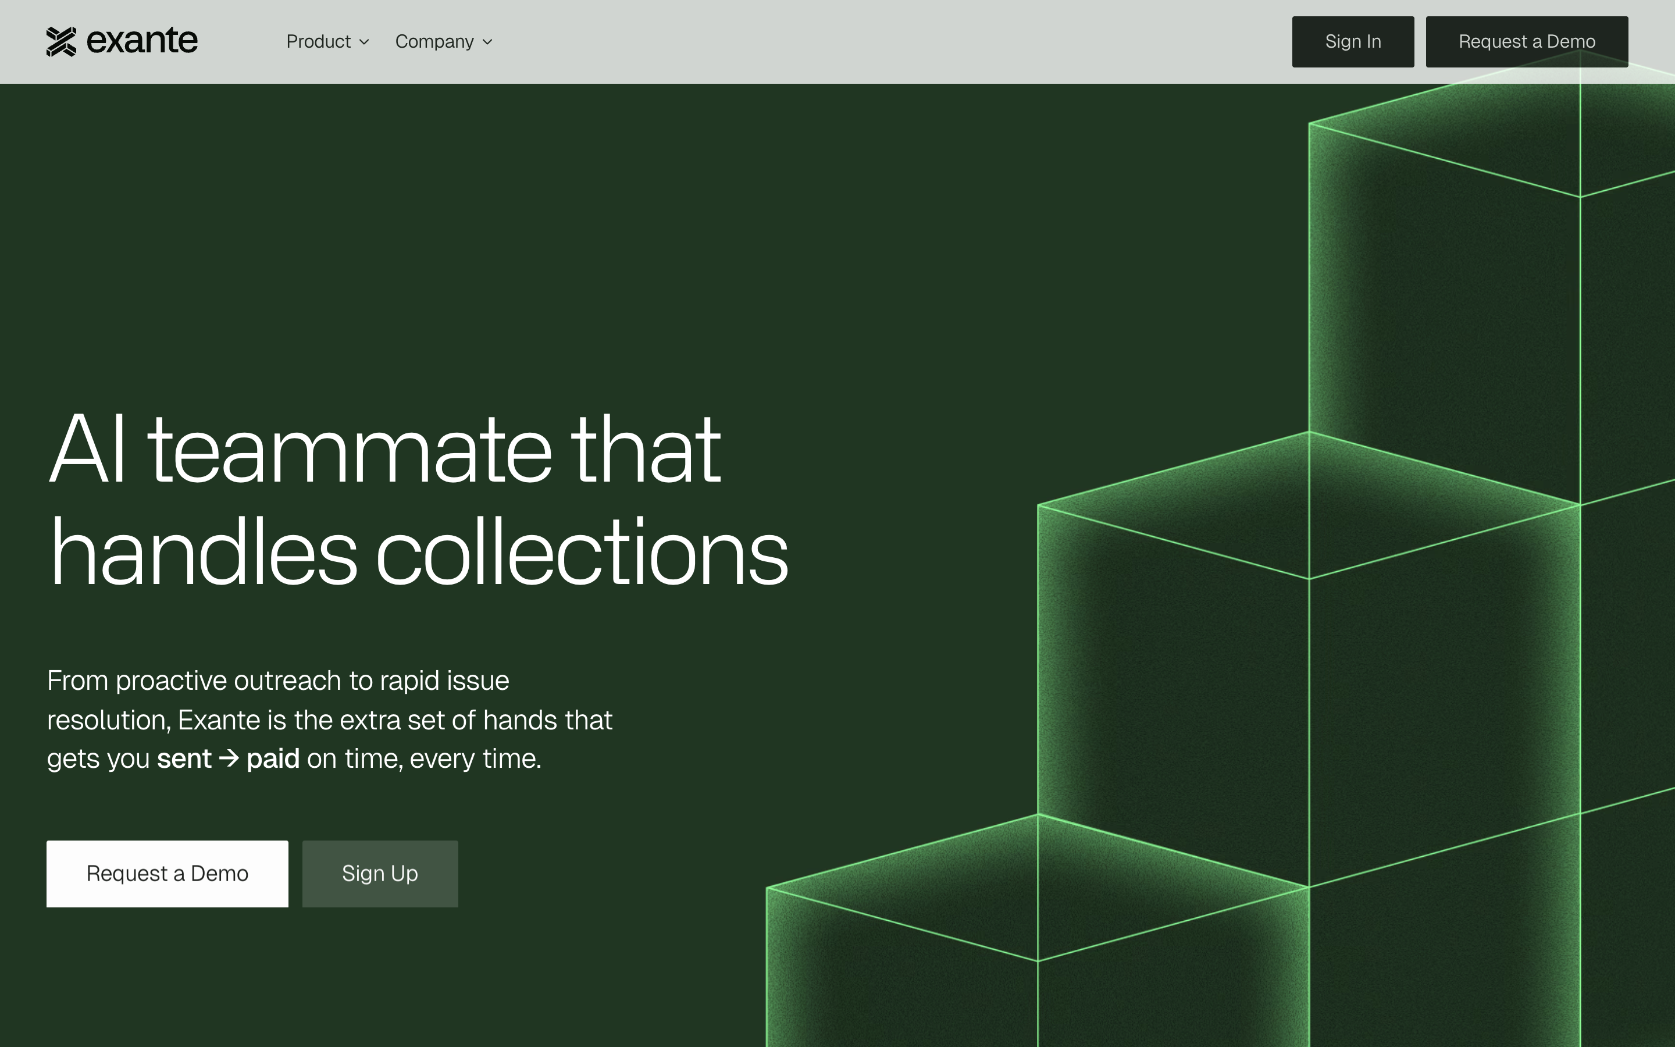Click the bold "sent → paid" text

click(x=229, y=759)
